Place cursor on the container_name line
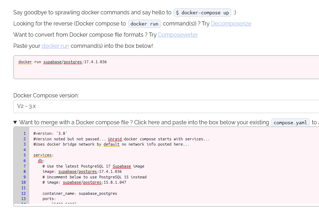Image resolution: width=319 pixels, height=214 pixels. coord(80,193)
